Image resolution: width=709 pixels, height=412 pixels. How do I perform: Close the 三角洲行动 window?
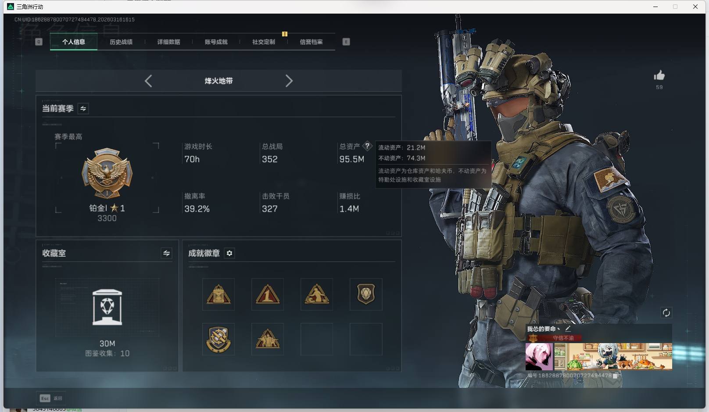pos(695,7)
